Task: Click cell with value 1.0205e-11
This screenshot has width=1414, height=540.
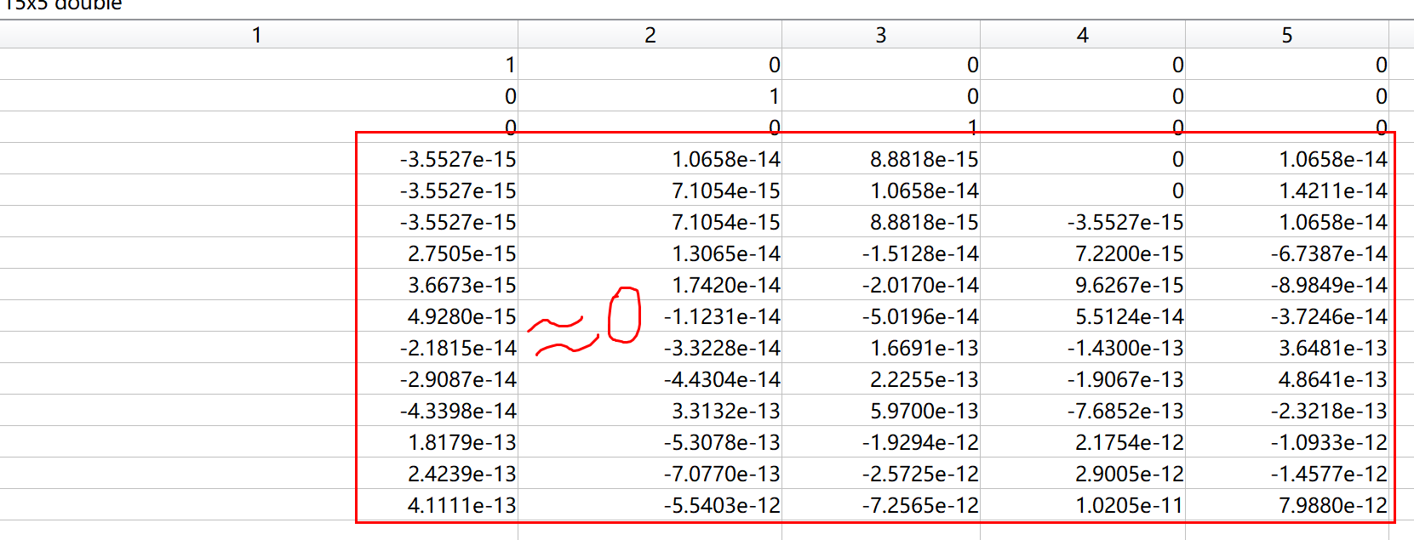Action: [x=1083, y=505]
